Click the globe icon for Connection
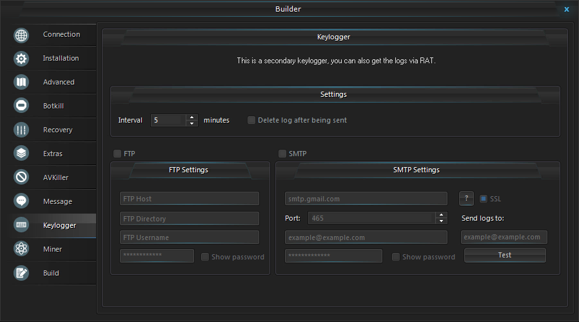 pyautogui.click(x=21, y=35)
